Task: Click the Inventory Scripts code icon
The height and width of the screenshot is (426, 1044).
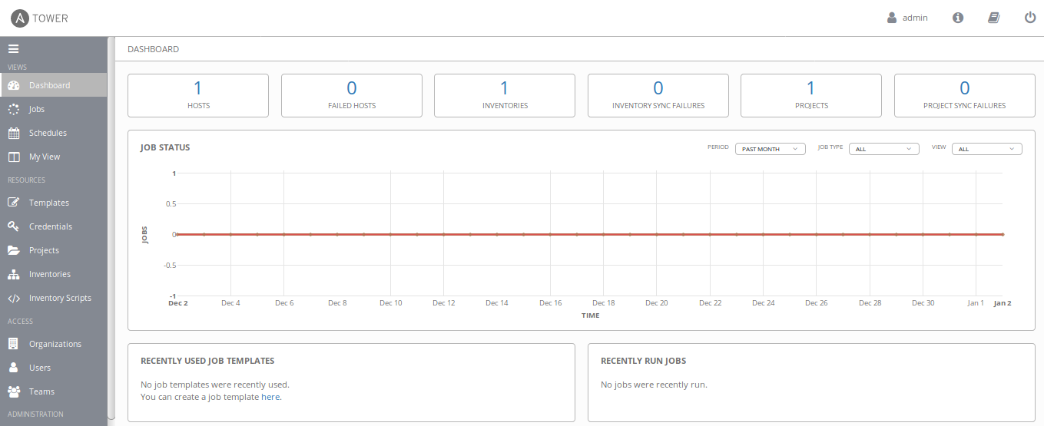Action: pos(14,298)
